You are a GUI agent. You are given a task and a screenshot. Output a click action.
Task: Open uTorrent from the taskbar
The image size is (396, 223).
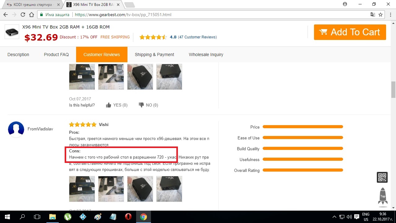[67, 217]
